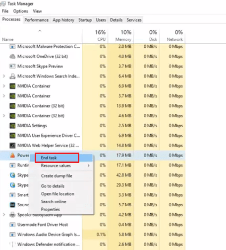
Task: Sort by the CPU column header
Action: (95, 36)
